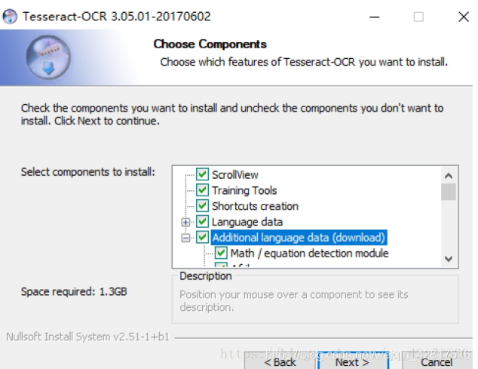Screen dimensions: 478x369
Task: Select Additional language data (download) row
Action: pos(299,238)
